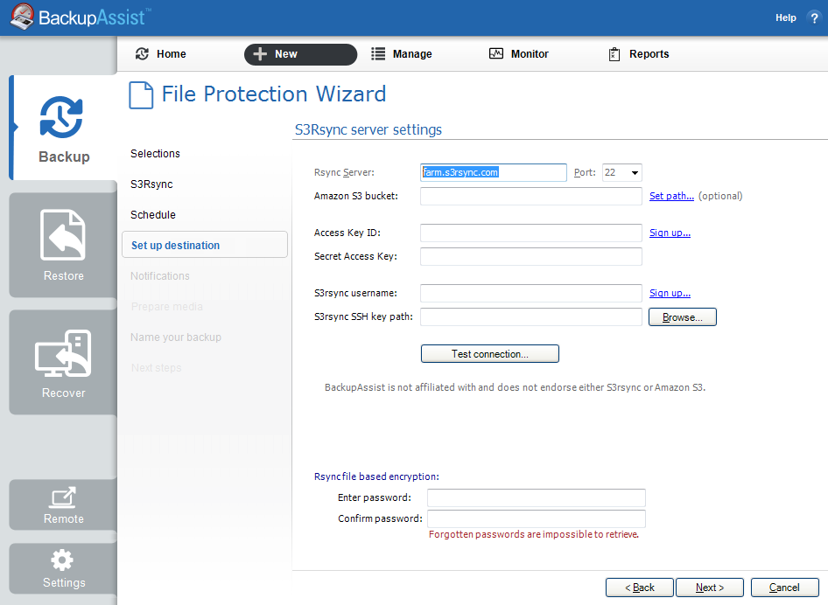Select the Selections wizard step

click(x=155, y=154)
